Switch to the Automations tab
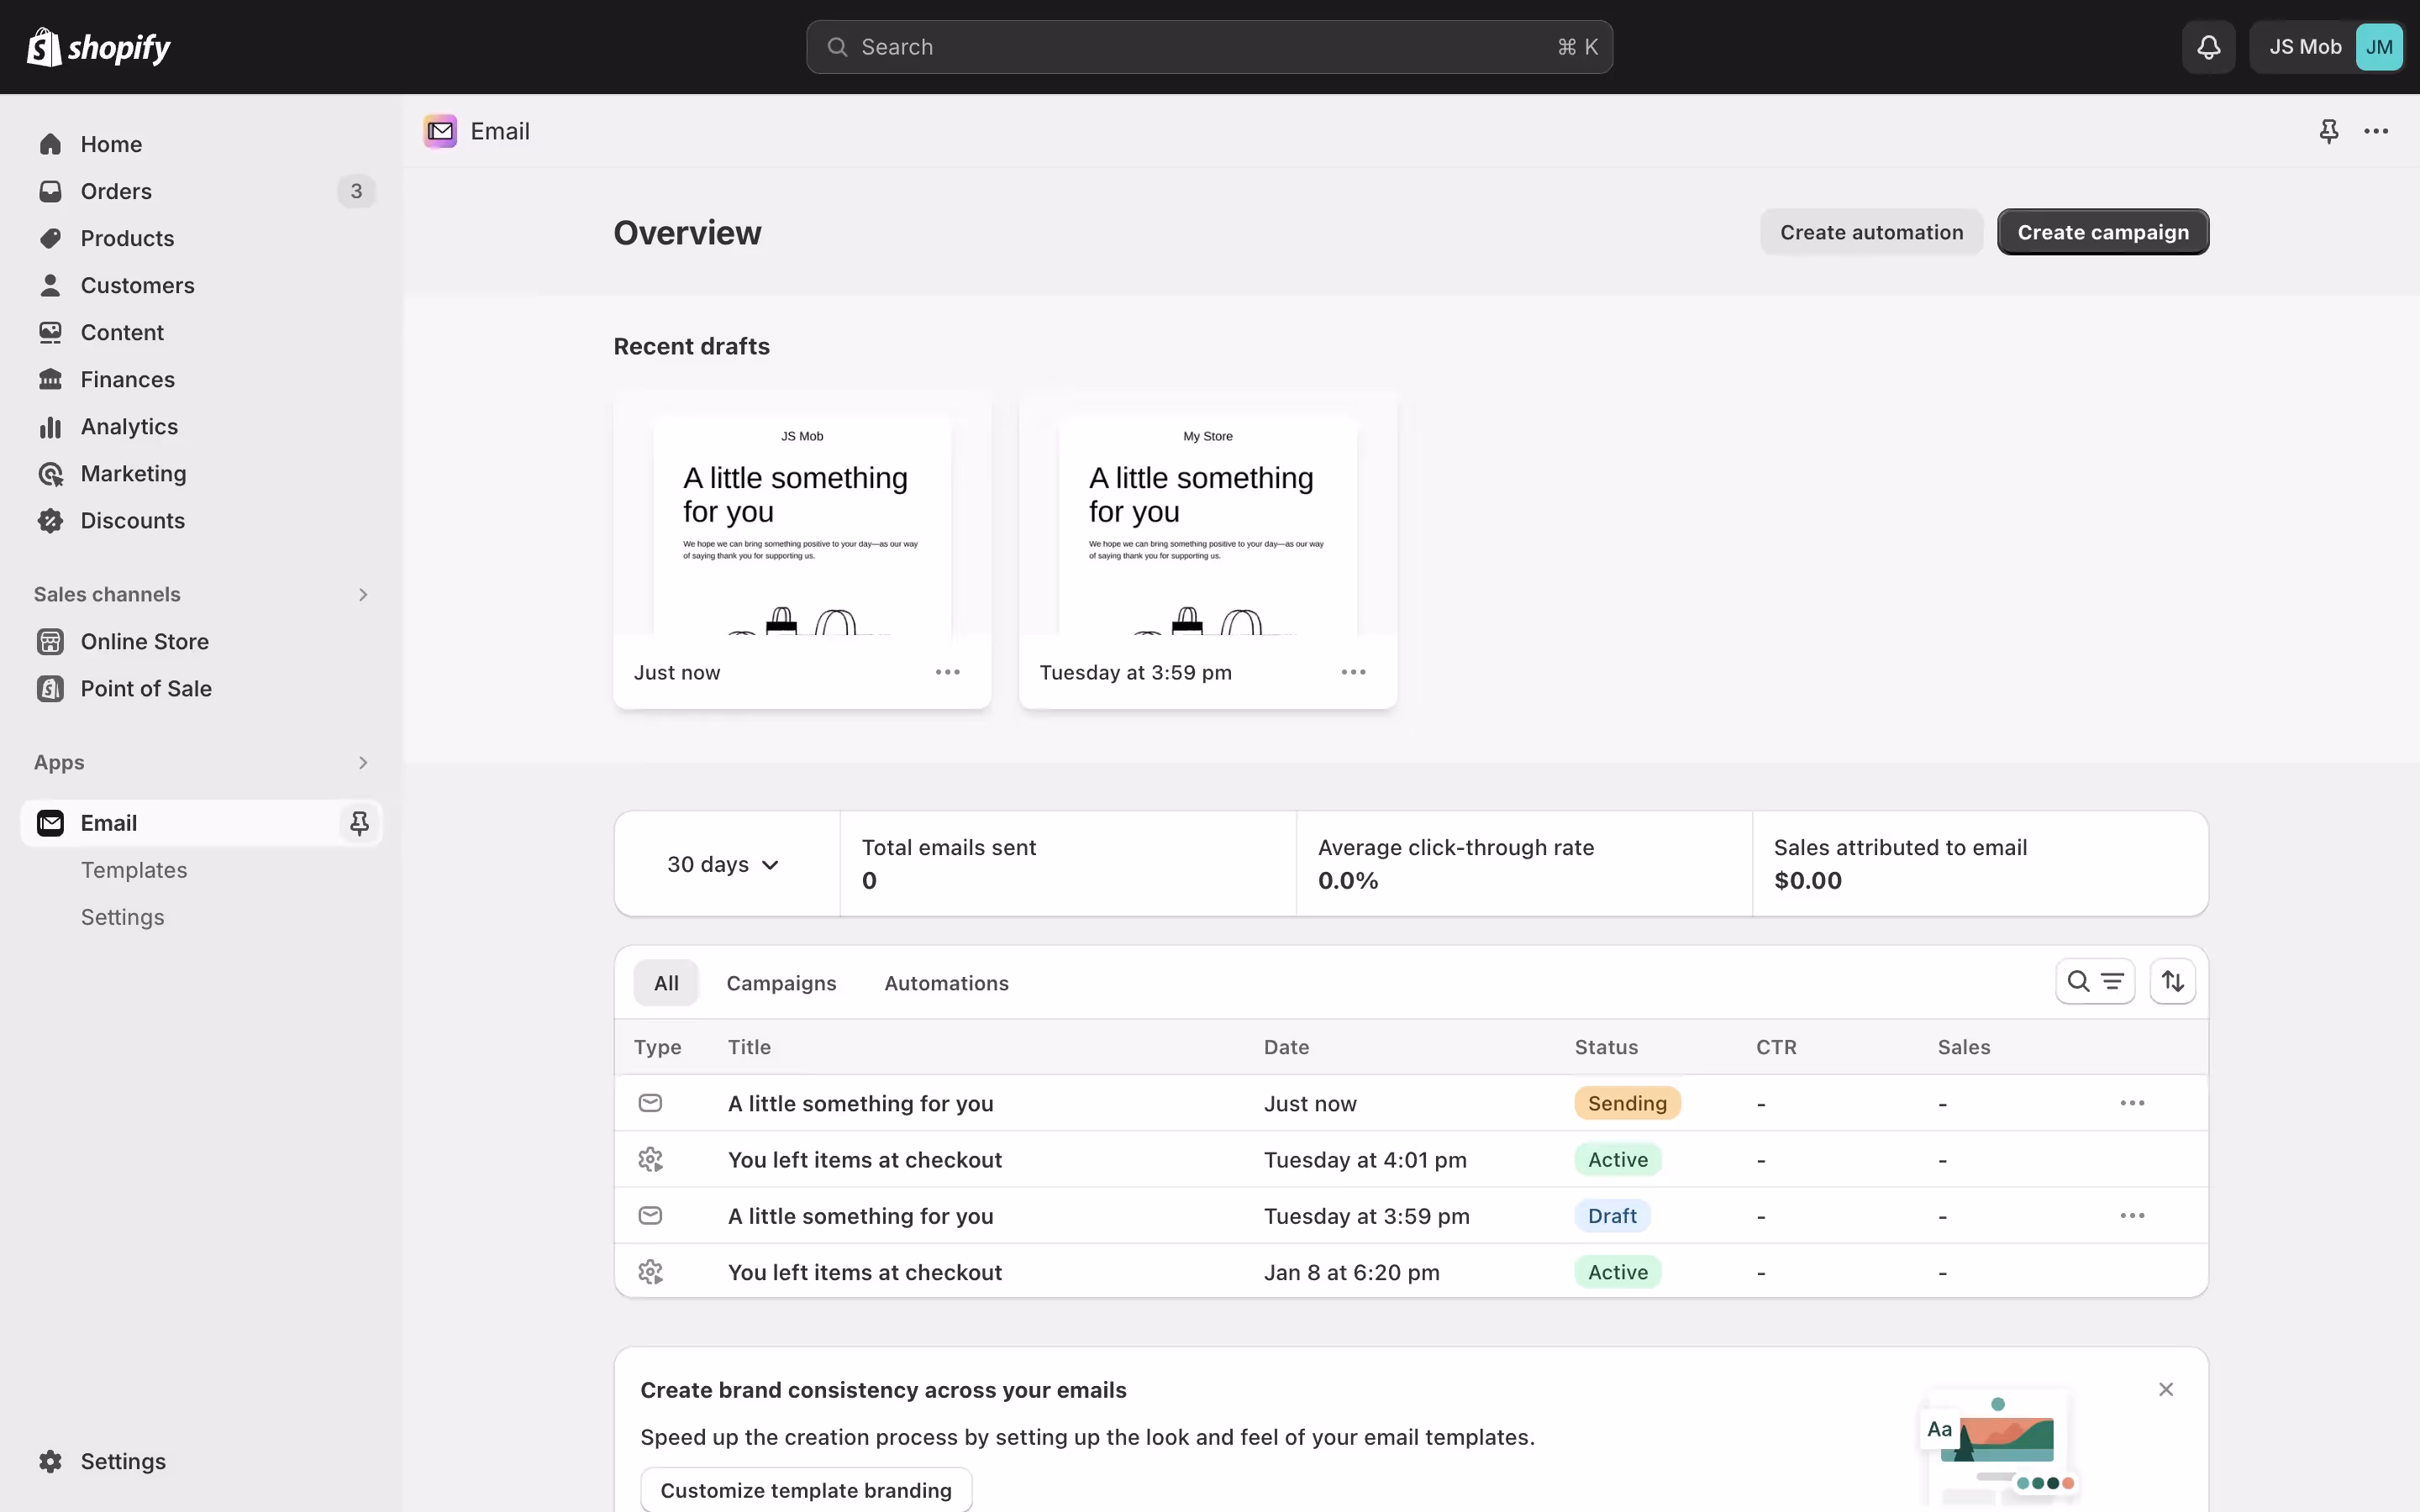 946,983
